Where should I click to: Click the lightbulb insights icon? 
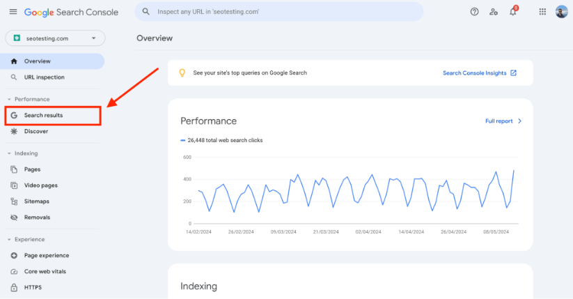pyautogui.click(x=182, y=72)
